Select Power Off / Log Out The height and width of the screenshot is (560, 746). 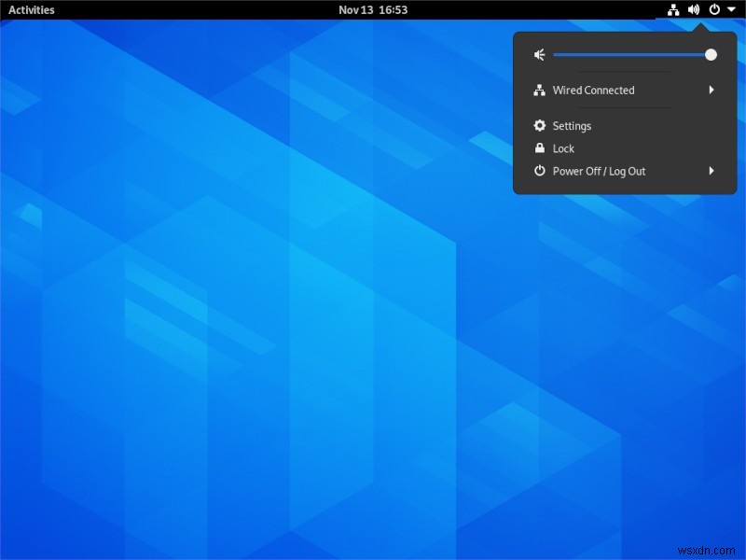[x=601, y=171]
